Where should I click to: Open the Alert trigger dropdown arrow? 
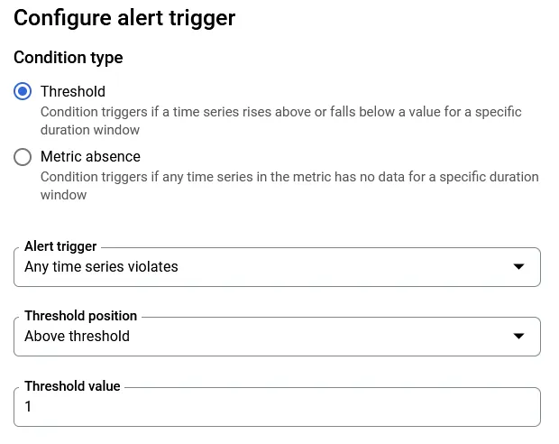point(518,266)
